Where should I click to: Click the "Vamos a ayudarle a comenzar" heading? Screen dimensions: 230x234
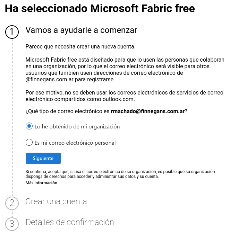coord(81,30)
